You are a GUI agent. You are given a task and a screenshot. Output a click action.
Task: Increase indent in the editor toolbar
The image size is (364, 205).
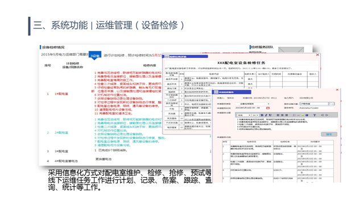(327, 115)
